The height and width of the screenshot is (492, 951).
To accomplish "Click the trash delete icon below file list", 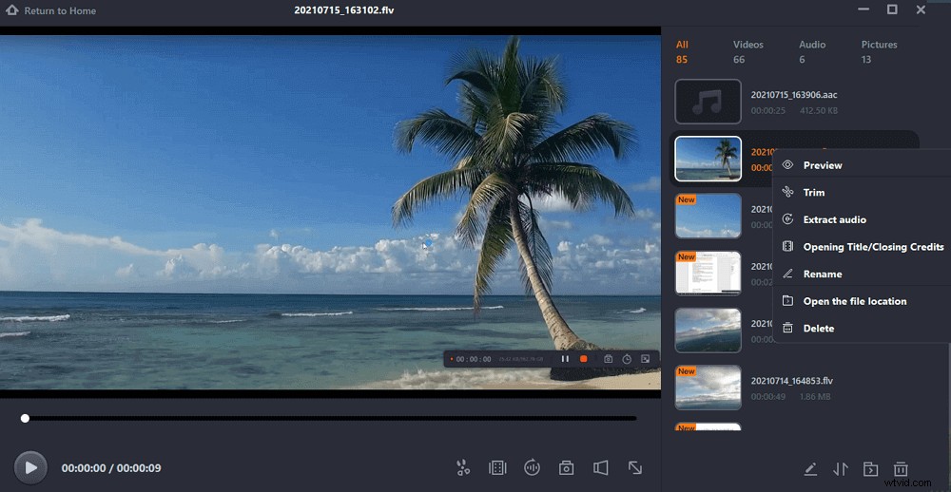I will [x=900, y=468].
